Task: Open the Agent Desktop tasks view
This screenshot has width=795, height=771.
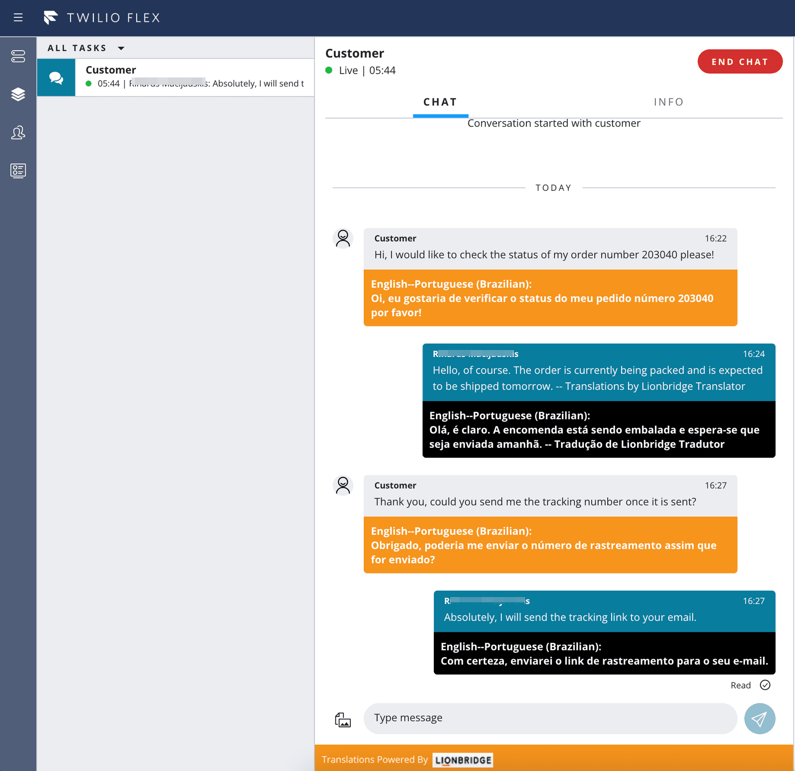Action: 18,57
